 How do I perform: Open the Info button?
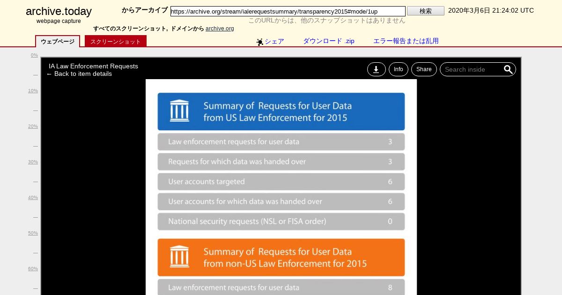[x=399, y=69]
